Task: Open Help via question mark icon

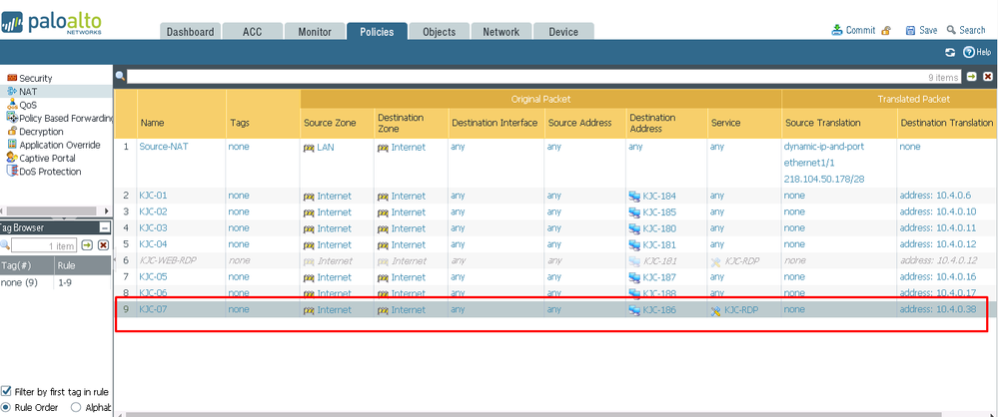Action: click(968, 52)
